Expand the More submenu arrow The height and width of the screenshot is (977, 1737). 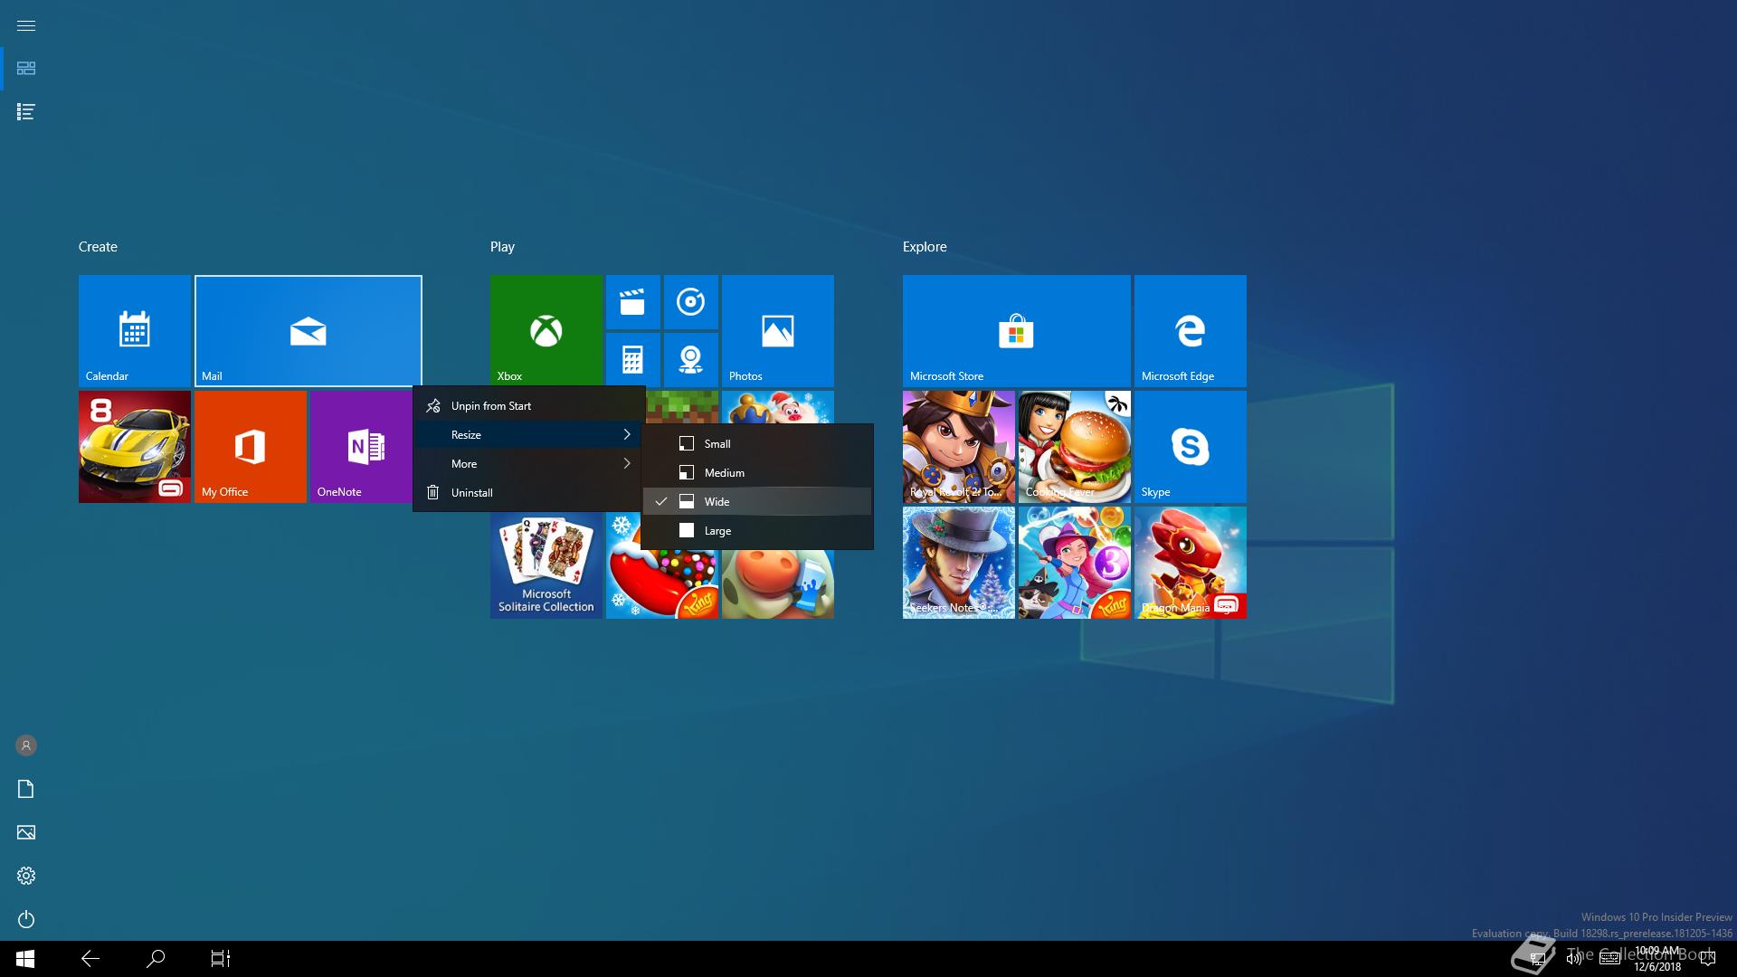[626, 464]
